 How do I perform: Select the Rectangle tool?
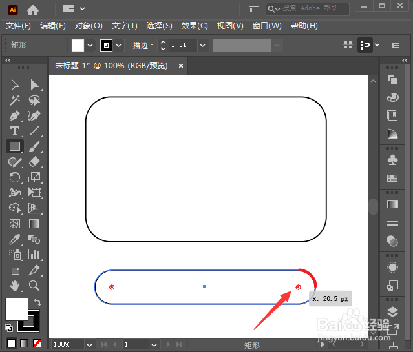(x=15, y=146)
